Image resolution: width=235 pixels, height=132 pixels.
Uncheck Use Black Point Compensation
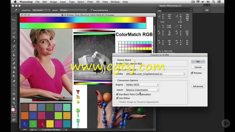coord(117,94)
